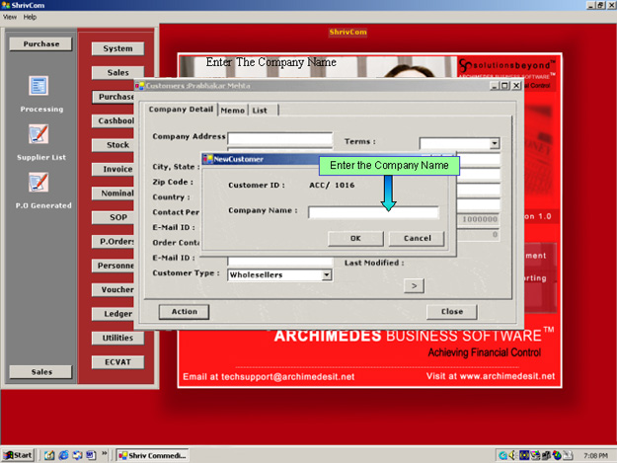617x463 pixels.
Task: Click the Internet Explorer quick launch icon
Action: [62, 455]
